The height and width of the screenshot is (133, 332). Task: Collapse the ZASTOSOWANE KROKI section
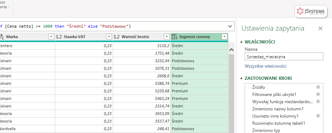click(241, 78)
